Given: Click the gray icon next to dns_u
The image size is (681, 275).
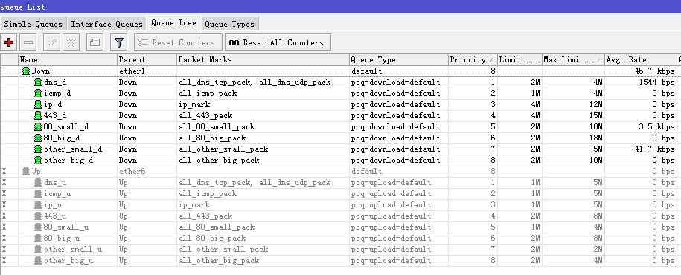Looking at the screenshot, I should click(x=38, y=183).
